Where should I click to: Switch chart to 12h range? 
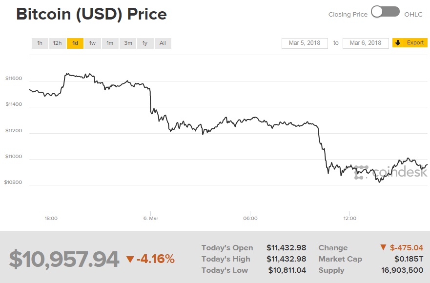57,43
